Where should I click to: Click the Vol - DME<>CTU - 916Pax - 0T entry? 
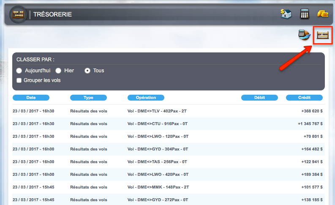point(158,124)
